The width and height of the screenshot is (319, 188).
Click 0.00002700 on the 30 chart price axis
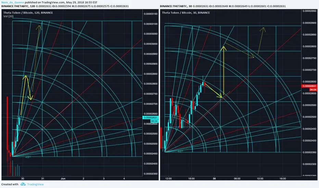click(x=309, y=70)
